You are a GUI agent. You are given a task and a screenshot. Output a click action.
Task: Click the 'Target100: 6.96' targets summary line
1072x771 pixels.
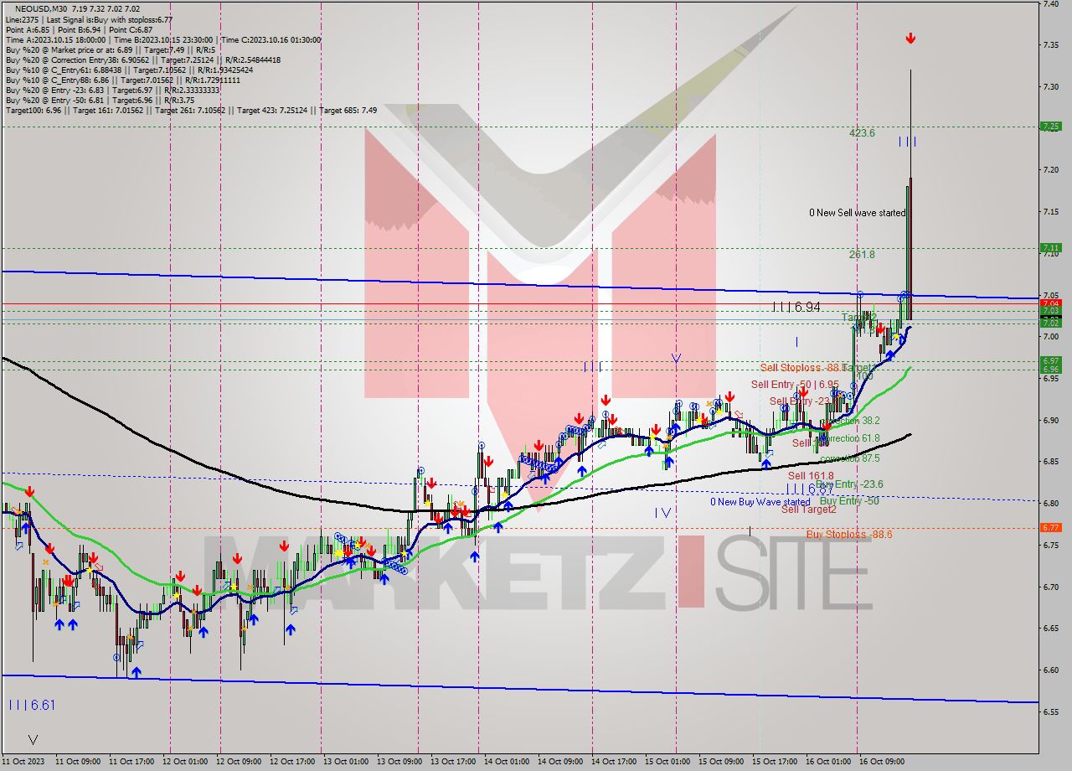191,110
